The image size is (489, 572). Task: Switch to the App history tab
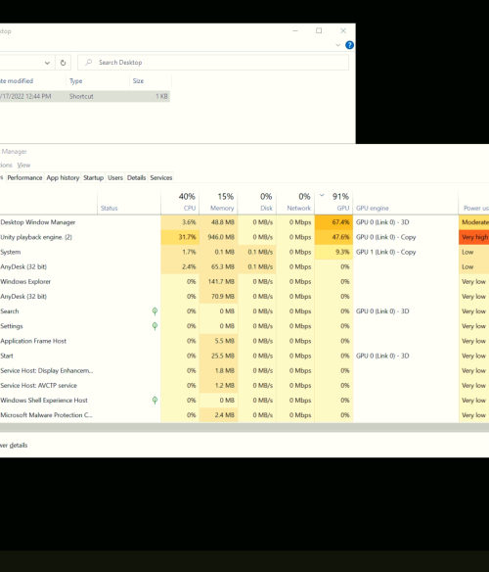[x=63, y=177]
